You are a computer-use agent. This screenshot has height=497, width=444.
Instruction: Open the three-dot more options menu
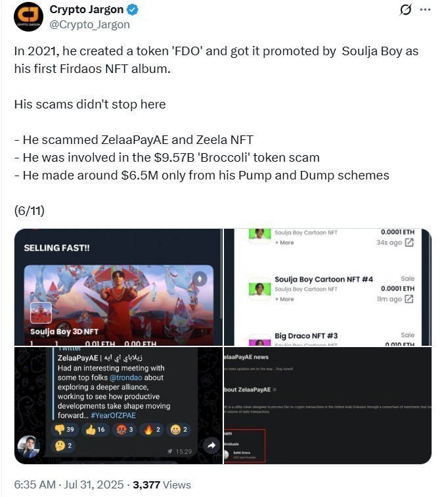tap(425, 10)
